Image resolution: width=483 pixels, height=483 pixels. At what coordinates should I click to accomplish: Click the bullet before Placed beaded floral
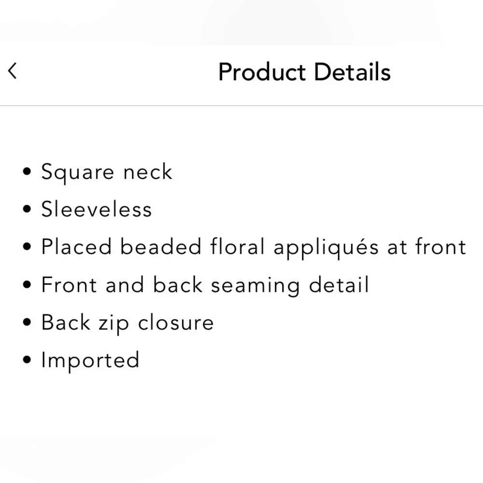tap(28, 247)
